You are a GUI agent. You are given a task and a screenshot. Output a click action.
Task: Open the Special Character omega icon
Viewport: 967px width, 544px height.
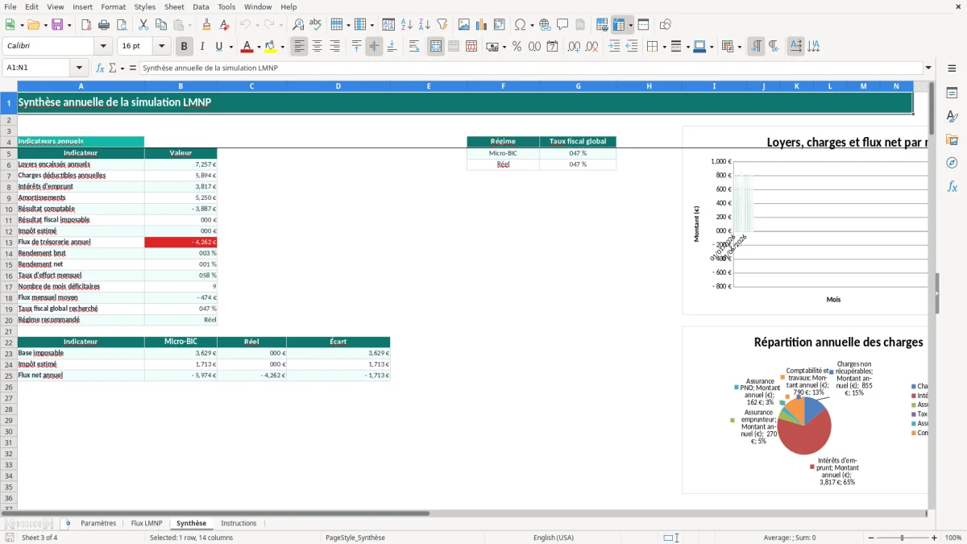(521, 25)
